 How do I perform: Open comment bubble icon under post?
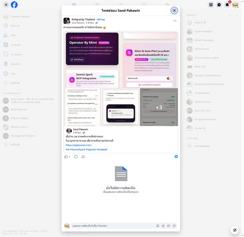pyautogui.click(x=76, y=157)
